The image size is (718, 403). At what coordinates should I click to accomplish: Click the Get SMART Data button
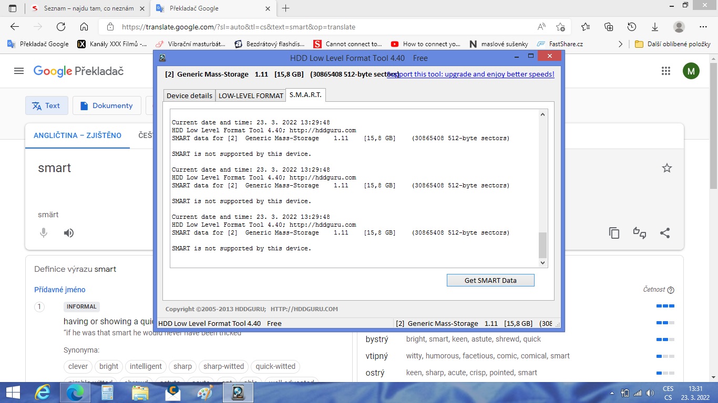[490, 280]
